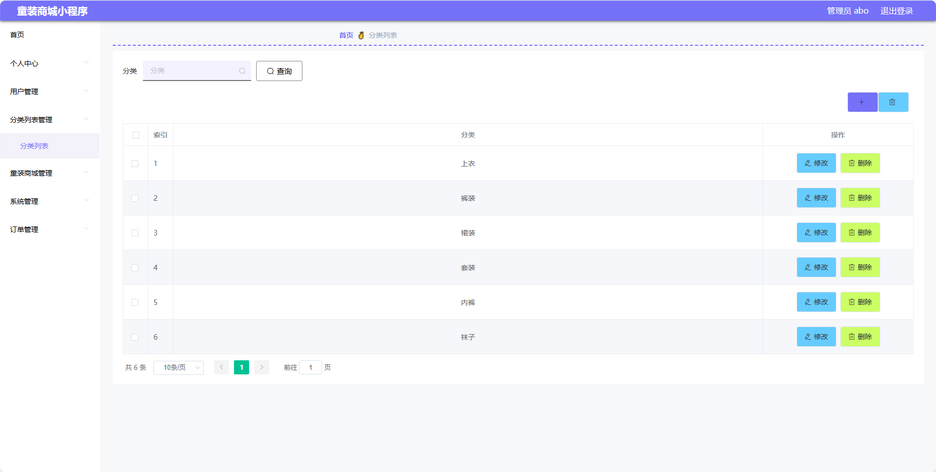
Task: Select 分类列表 submenu item
Action: point(50,146)
